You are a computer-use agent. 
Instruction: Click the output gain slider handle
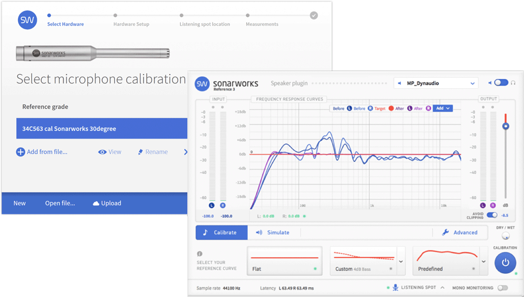click(x=506, y=126)
